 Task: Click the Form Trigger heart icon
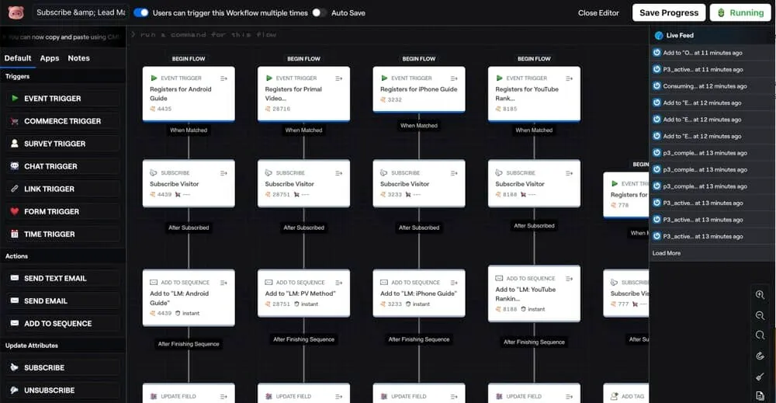(15, 211)
